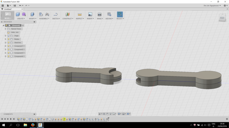Select the Modify Press Pull icon

pos(32,14)
